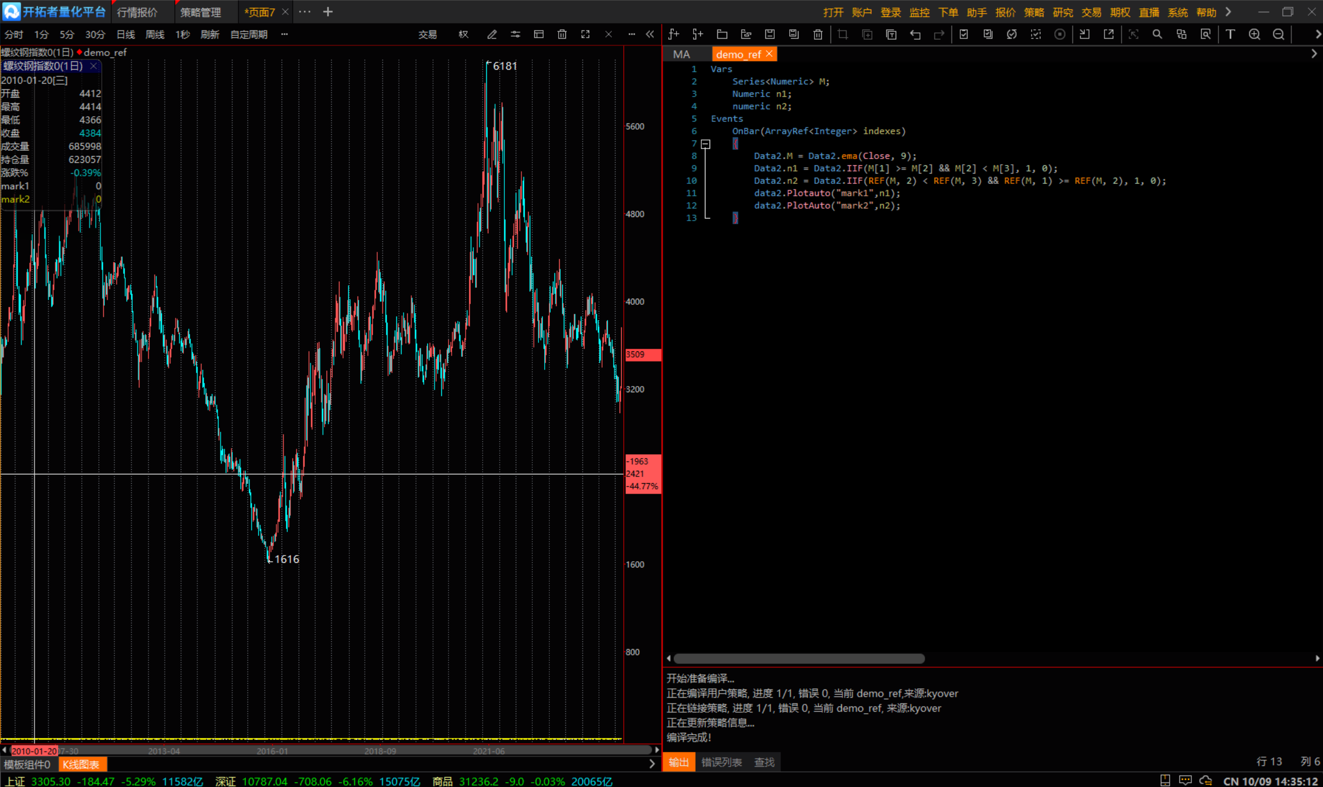
Task: Save the code with the floppy disk icon
Action: point(770,35)
